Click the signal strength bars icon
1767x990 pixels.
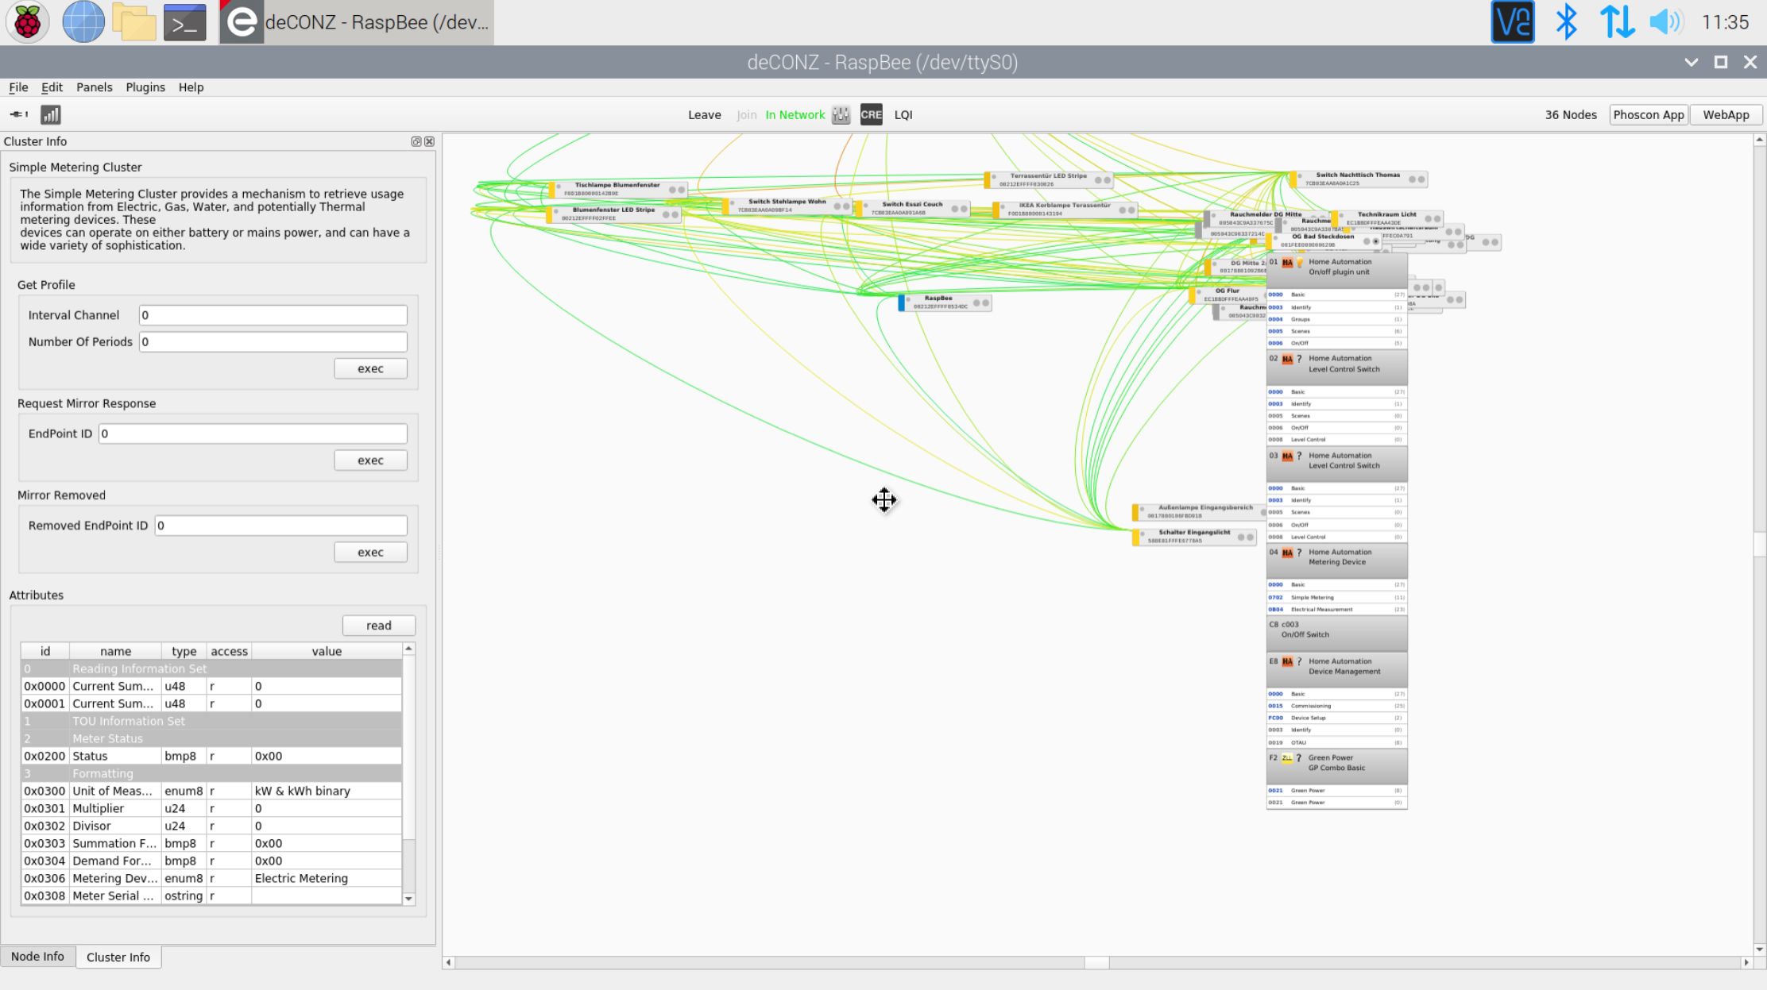tap(51, 115)
